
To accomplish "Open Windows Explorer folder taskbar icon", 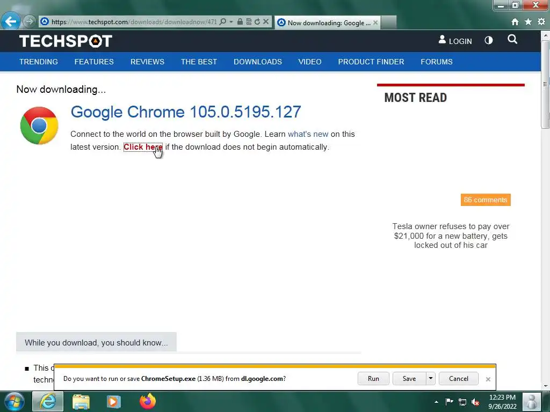I will coord(81,401).
